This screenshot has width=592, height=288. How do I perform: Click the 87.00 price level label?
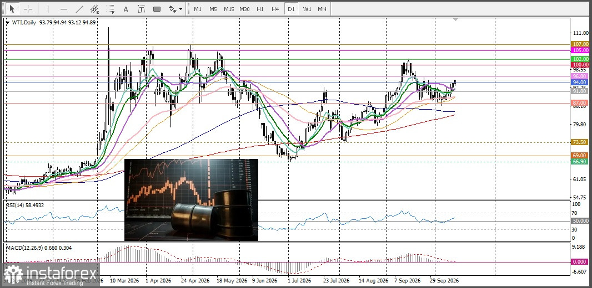tap(580, 103)
